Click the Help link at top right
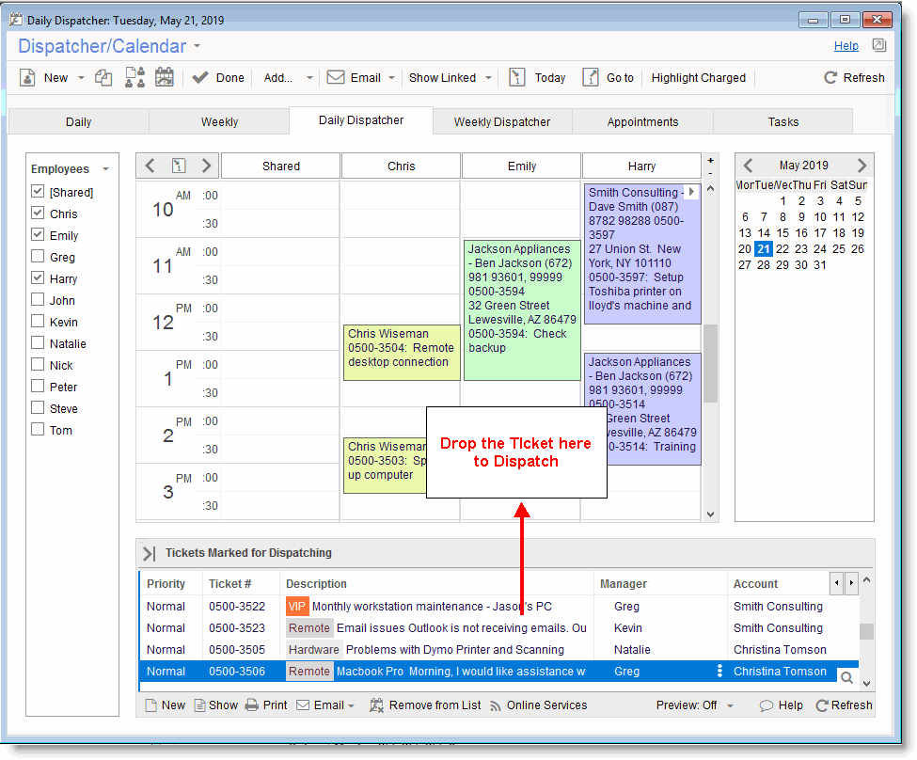The width and height of the screenshot is (917, 760). point(846,45)
